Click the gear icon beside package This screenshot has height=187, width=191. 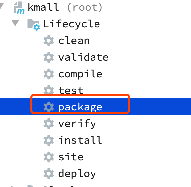click(x=49, y=107)
